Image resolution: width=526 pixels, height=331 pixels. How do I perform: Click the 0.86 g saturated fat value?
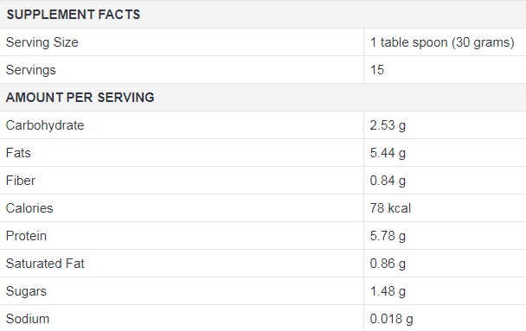[x=388, y=264]
